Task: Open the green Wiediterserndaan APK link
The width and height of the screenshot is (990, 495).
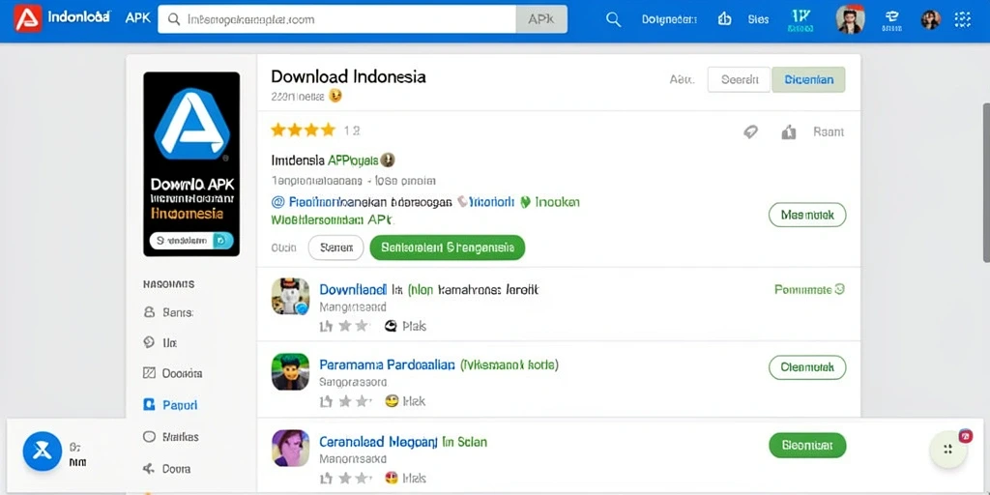Action: point(332,219)
